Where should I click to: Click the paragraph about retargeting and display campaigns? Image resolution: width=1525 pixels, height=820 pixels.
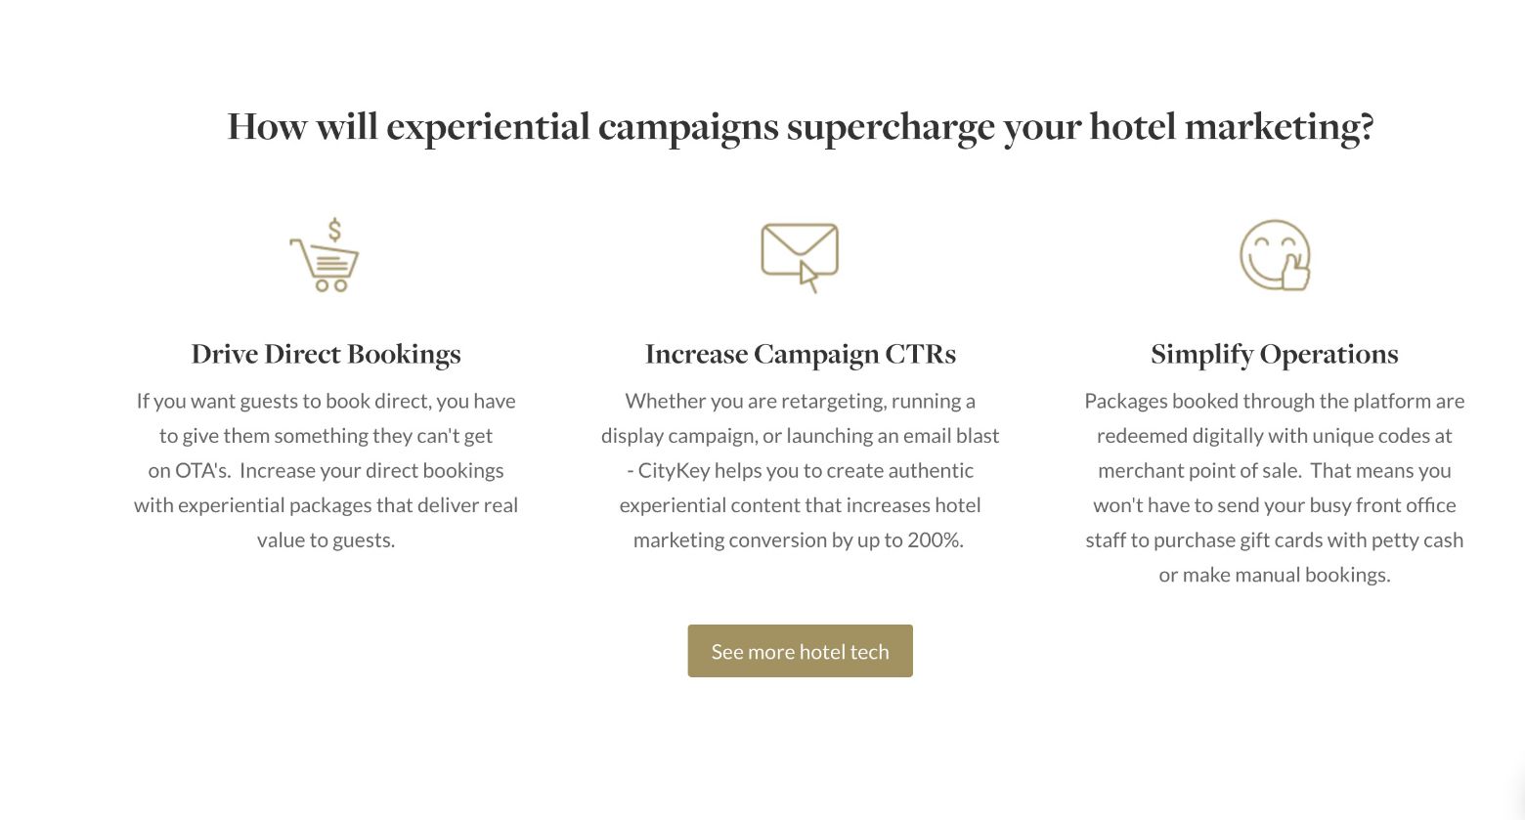coord(800,470)
